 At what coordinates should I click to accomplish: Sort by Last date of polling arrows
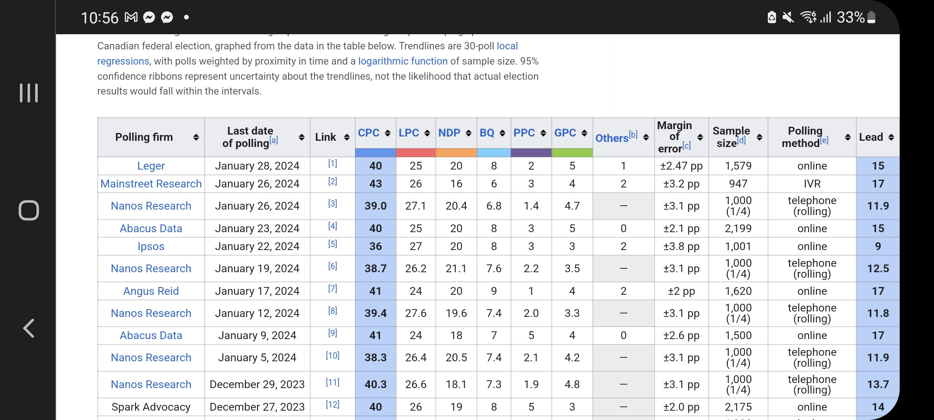pyautogui.click(x=302, y=137)
